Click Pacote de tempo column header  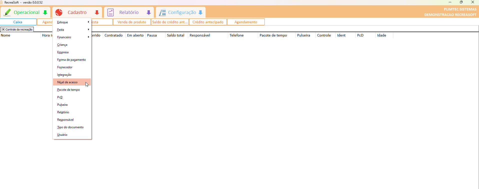[x=277, y=35]
